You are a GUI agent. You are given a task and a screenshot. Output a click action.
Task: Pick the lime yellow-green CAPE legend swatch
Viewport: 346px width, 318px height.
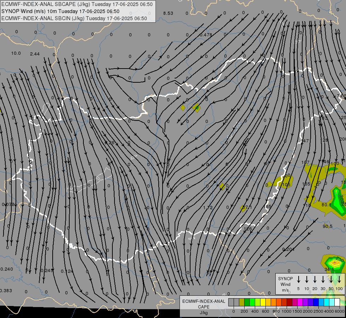(x=258, y=302)
